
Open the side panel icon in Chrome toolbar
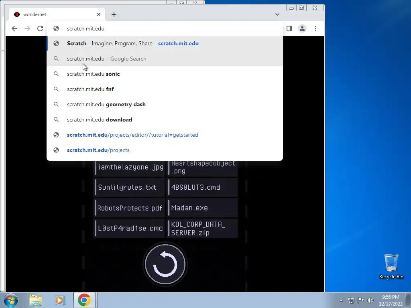pos(289,28)
